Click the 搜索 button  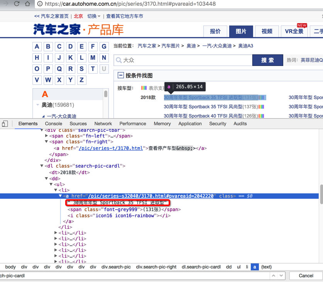(x=267, y=60)
